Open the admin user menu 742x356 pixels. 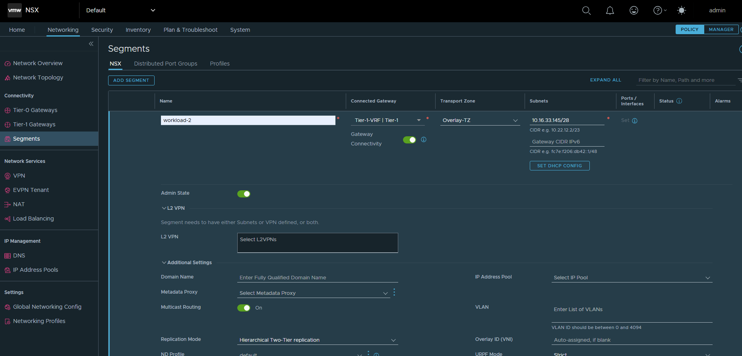pyautogui.click(x=717, y=10)
